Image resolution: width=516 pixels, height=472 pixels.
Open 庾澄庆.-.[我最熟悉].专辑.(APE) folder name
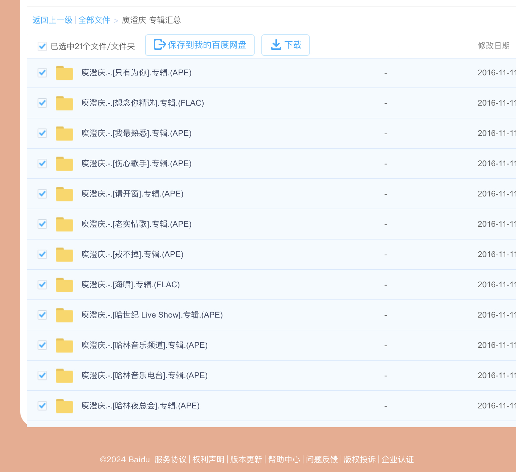136,133
